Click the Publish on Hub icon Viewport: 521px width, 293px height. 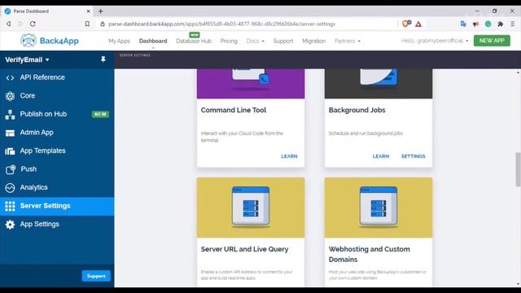(10, 115)
